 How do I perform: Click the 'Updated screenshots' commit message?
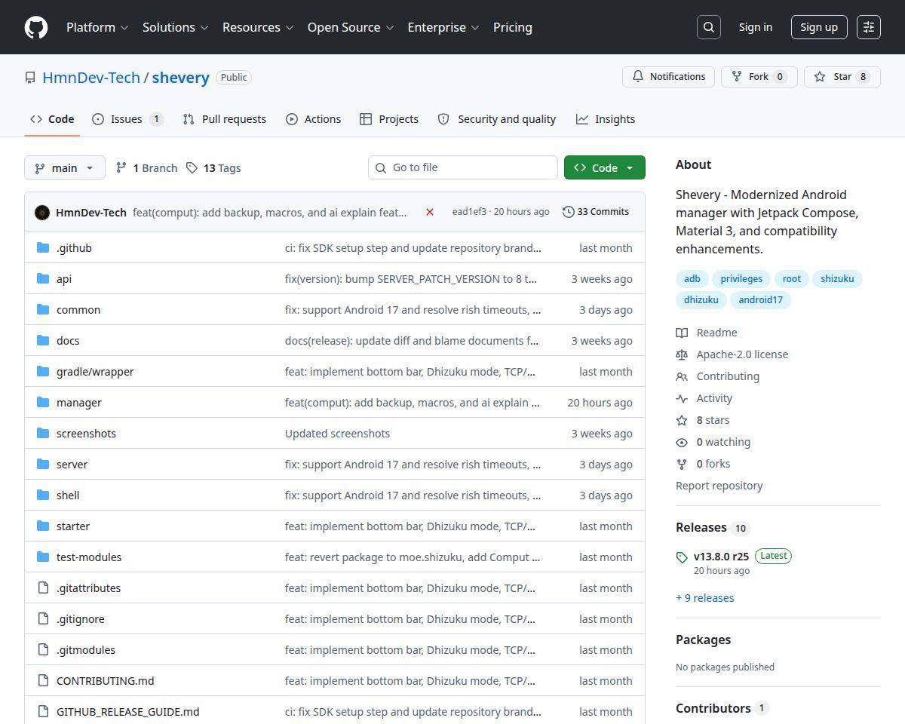[337, 433]
